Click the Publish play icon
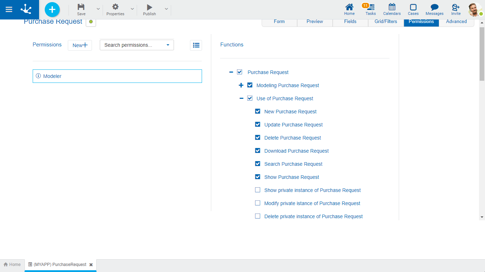 (x=149, y=7)
